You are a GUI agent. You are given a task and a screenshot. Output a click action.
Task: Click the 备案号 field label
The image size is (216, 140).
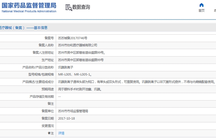[49, 38]
